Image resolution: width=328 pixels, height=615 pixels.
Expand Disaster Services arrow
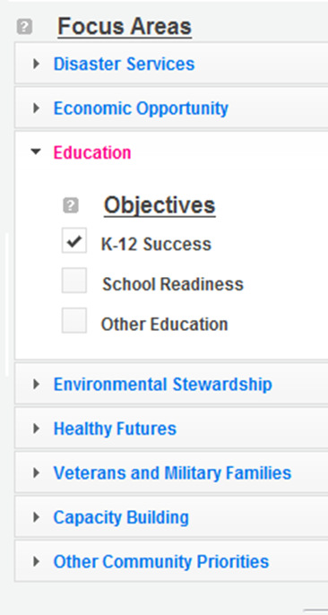click(37, 64)
